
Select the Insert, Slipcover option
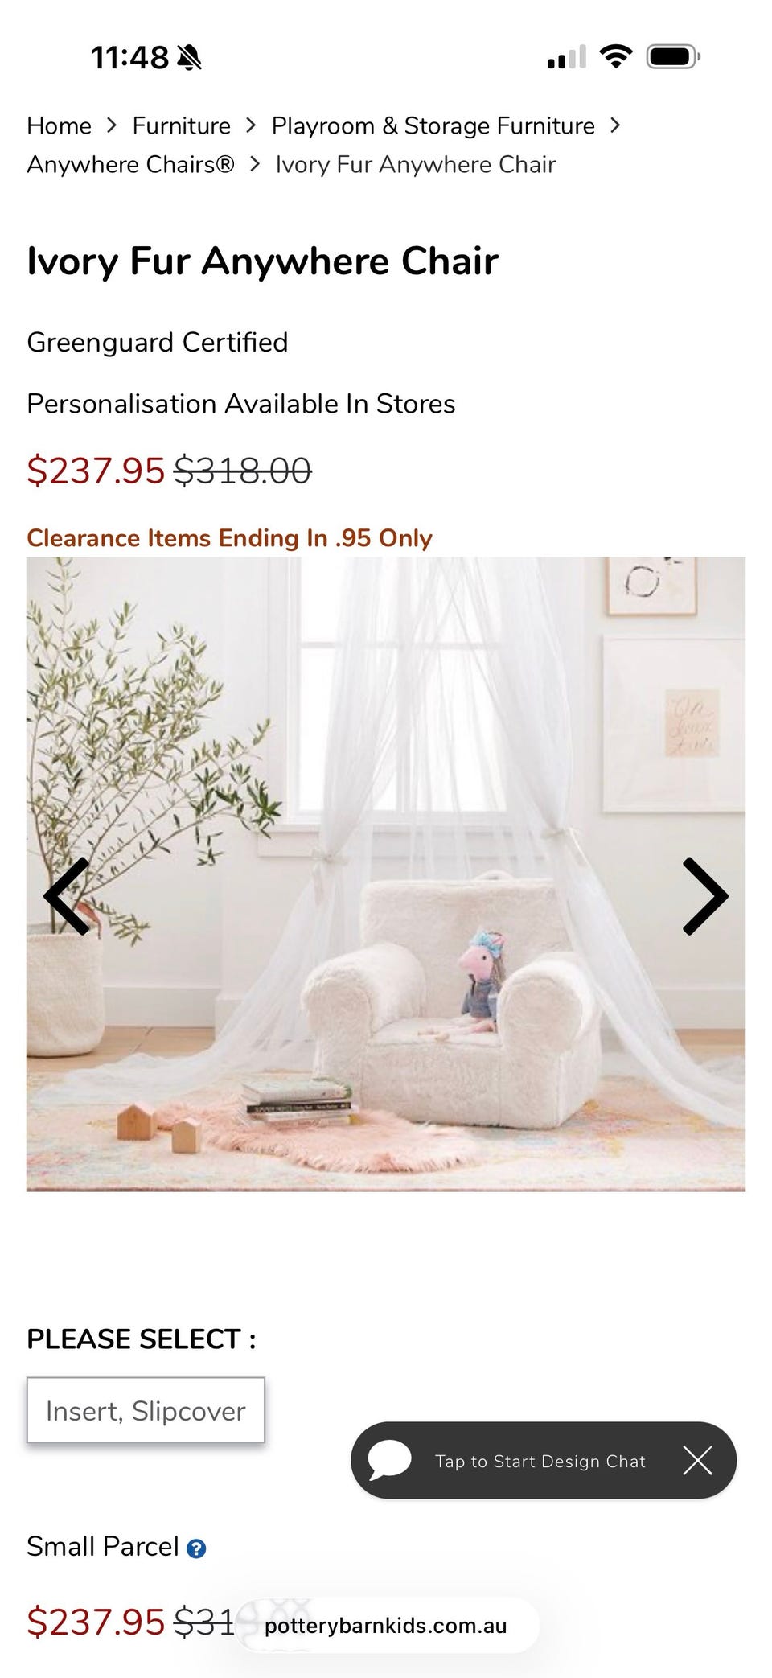click(x=146, y=1410)
